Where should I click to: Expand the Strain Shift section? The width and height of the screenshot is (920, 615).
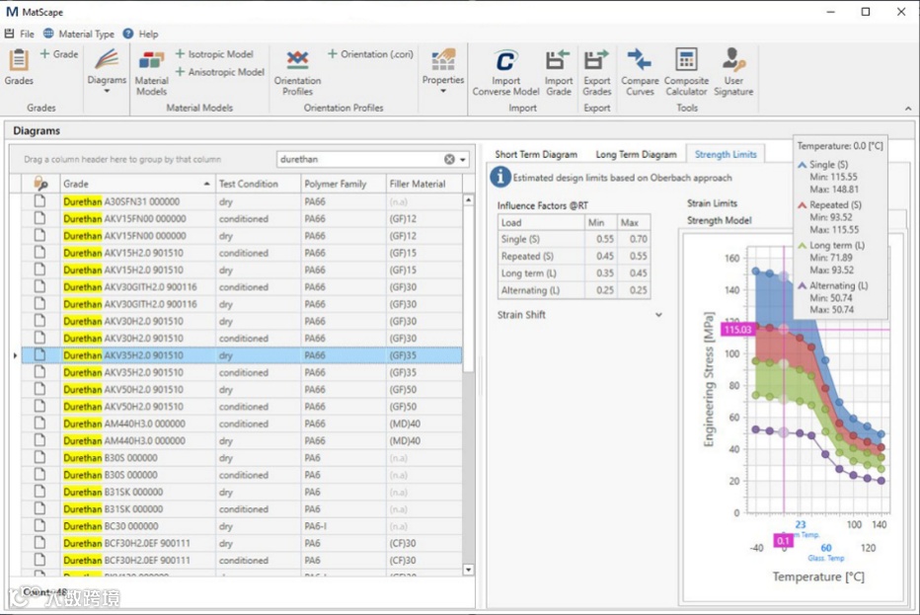point(658,315)
